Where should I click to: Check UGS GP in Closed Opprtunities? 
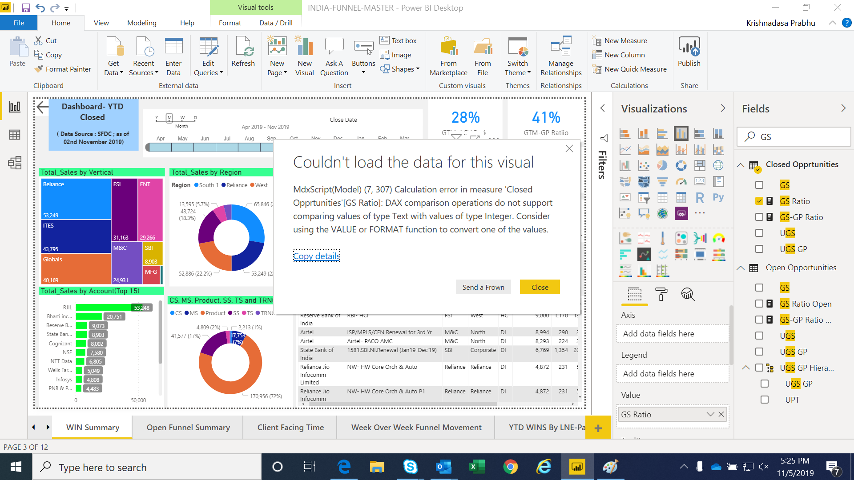point(759,249)
